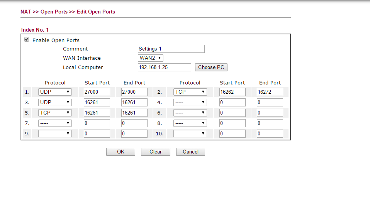Viewport: 370px width, 199px height.
Task: Open the WAN Interface dropdown
Action: [151, 58]
